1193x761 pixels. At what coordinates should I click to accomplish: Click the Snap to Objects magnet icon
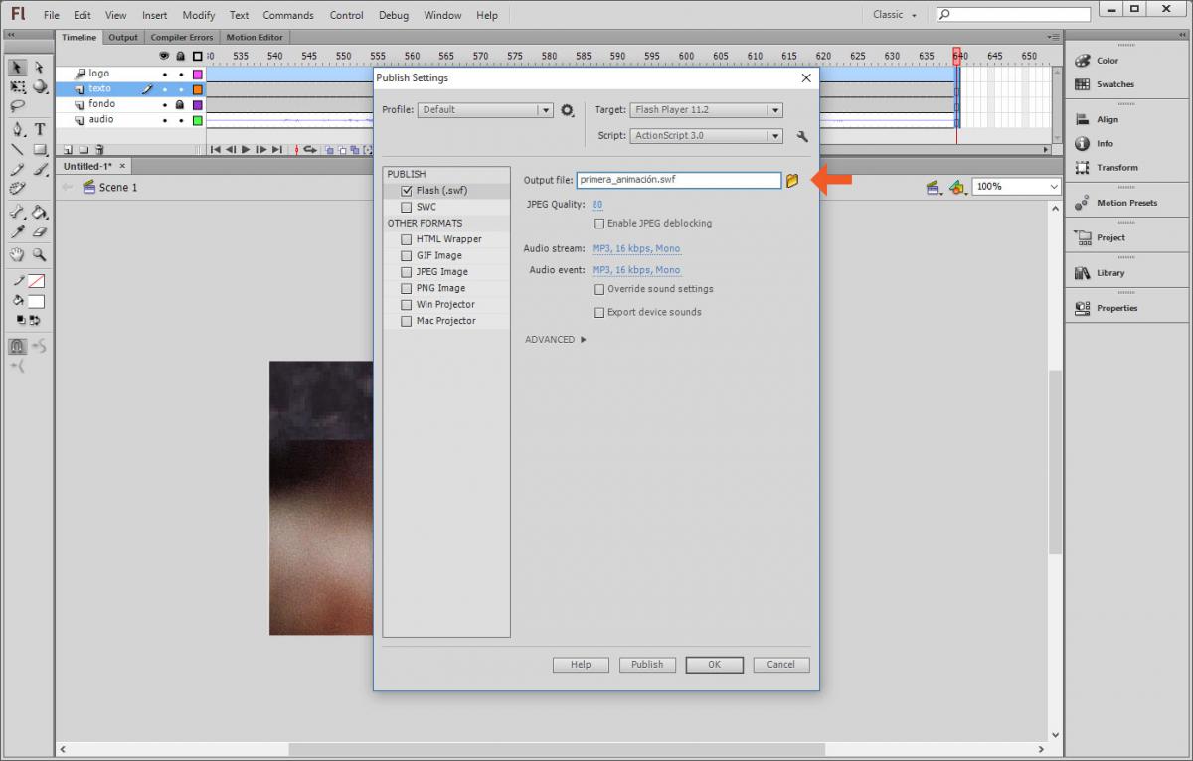[x=17, y=346]
